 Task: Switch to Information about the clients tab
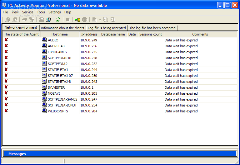(62, 28)
